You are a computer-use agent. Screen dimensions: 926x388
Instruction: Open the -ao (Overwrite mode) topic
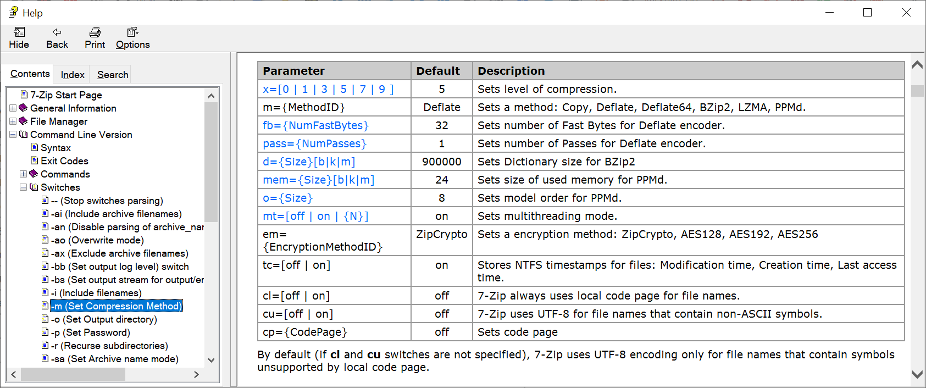point(97,240)
